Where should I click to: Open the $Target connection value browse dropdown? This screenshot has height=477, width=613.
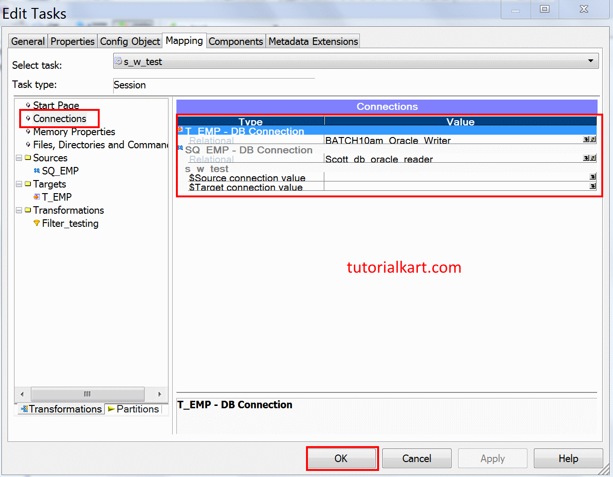592,186
